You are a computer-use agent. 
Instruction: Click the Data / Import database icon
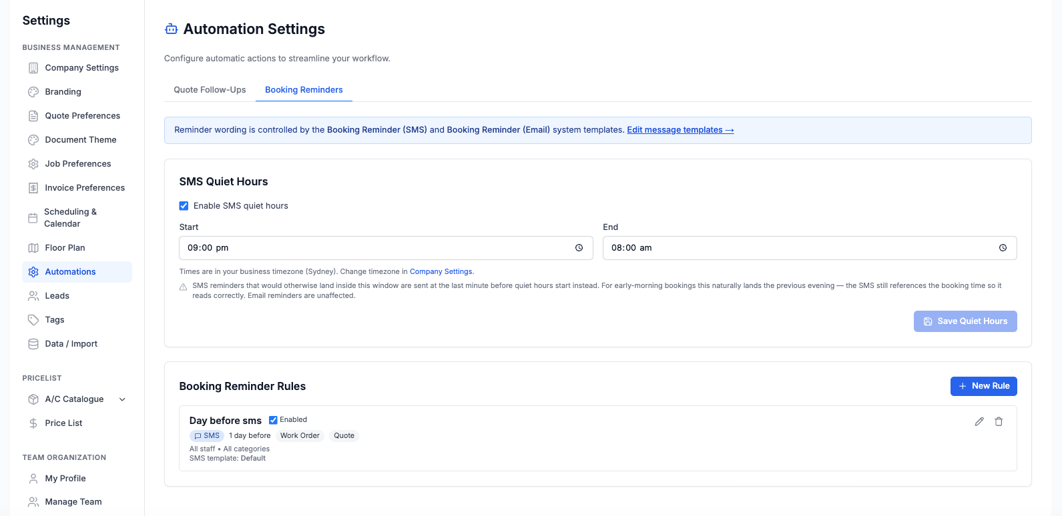click(33, 344)
